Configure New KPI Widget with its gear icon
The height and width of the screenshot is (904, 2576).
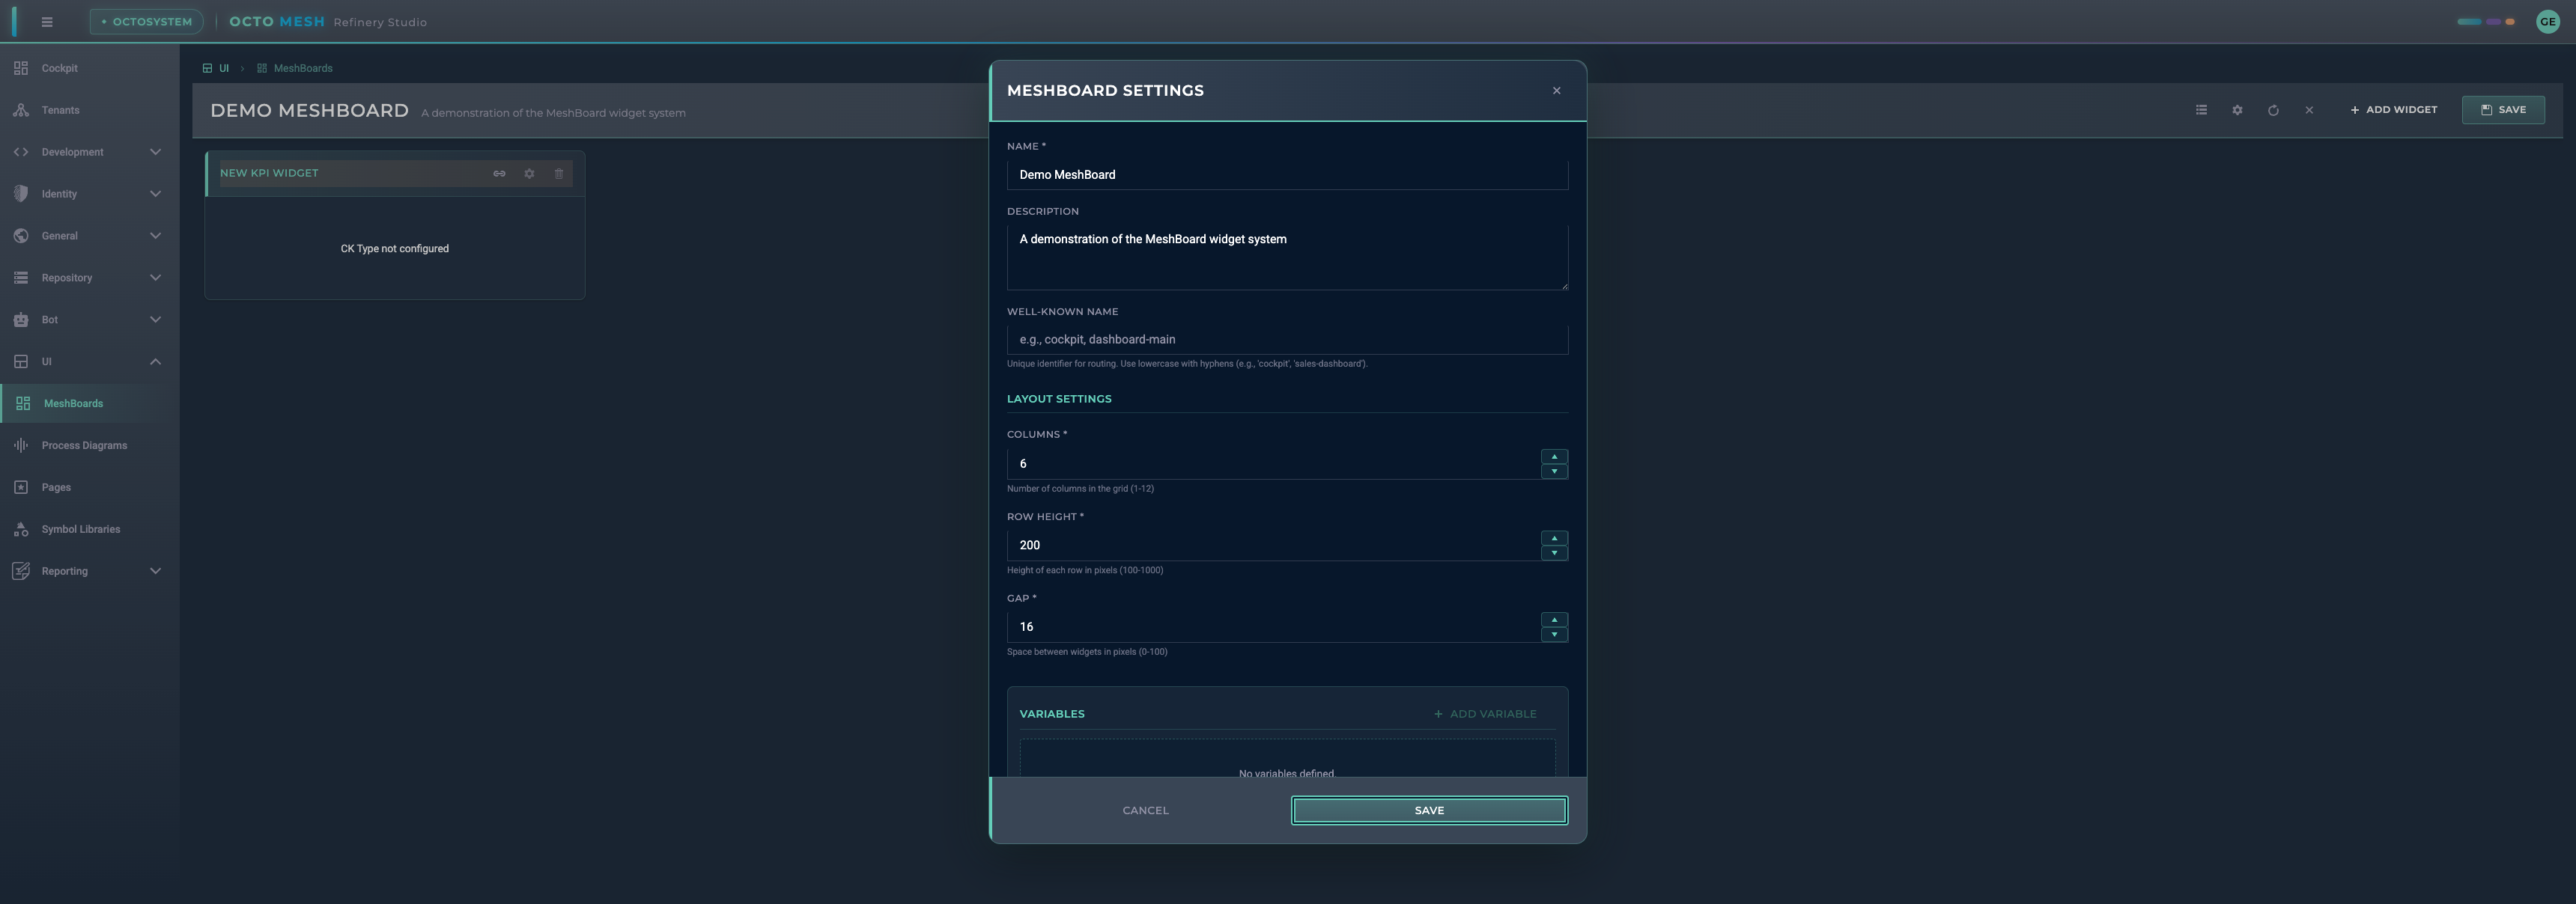pos(529,173)
